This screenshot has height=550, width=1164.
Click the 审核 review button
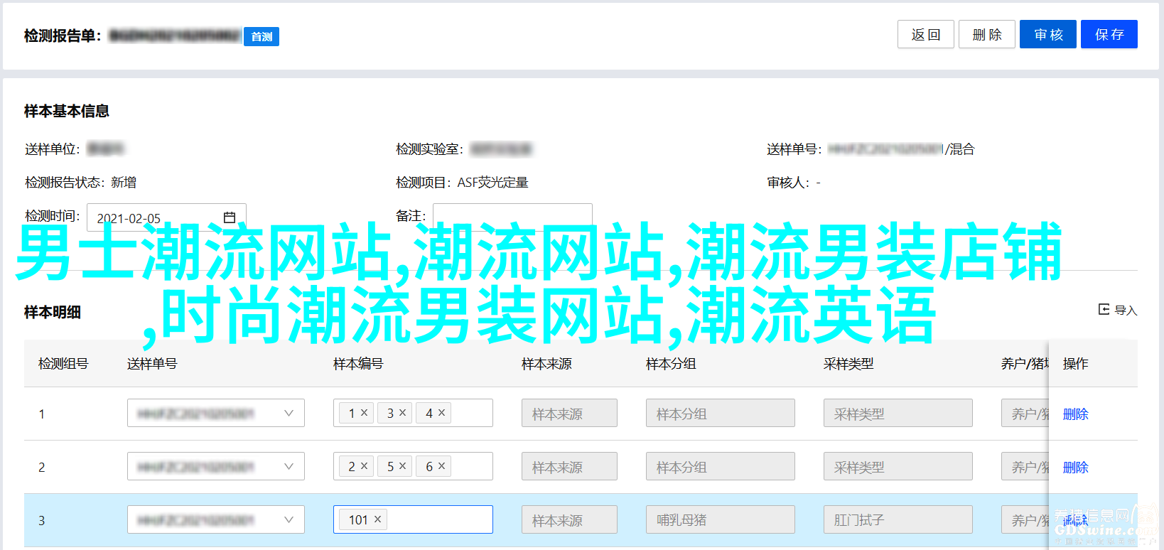pyautogui.click(x=1047, y=34)
